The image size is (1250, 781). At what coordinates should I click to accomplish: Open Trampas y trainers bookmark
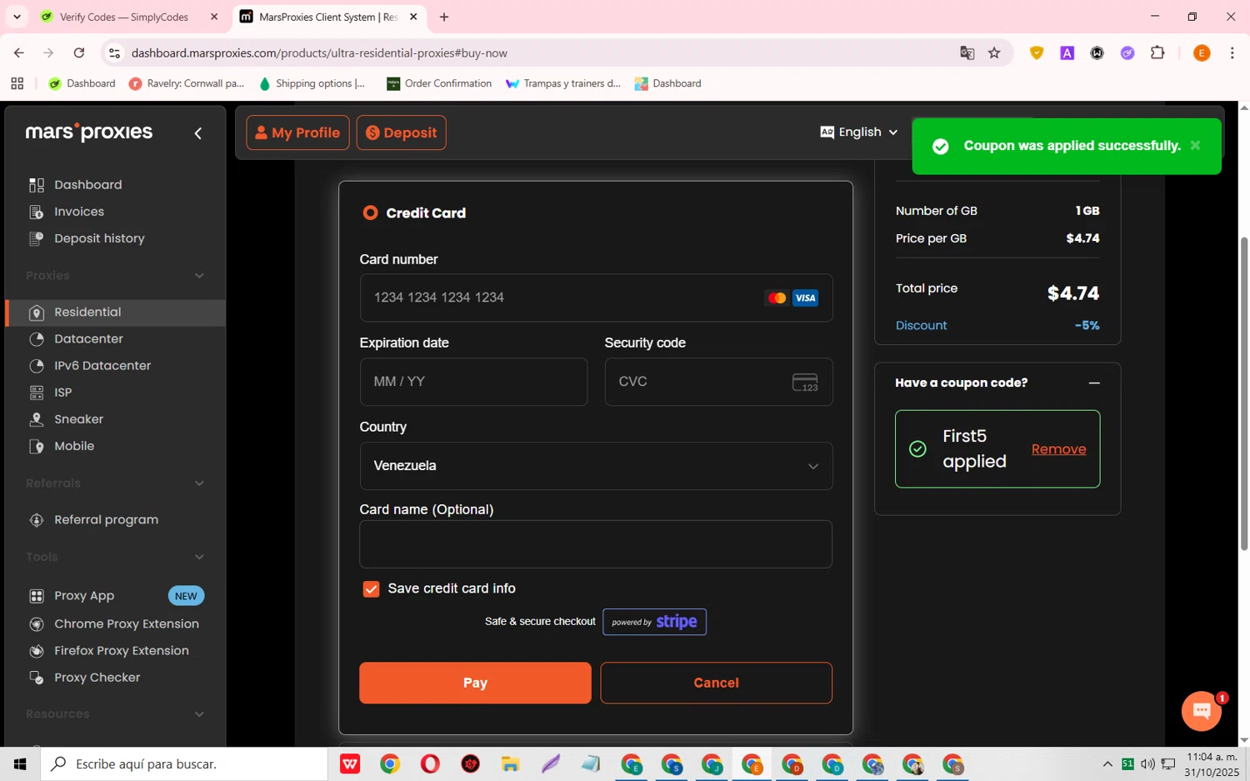click(563, 83)
